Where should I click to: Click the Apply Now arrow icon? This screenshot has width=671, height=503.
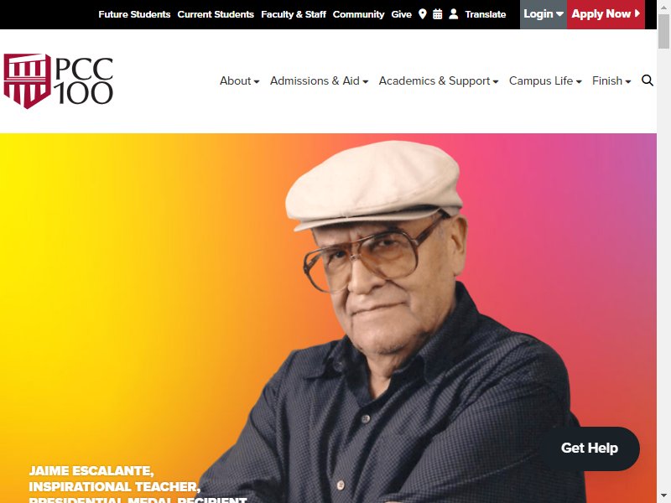(637, 13)
